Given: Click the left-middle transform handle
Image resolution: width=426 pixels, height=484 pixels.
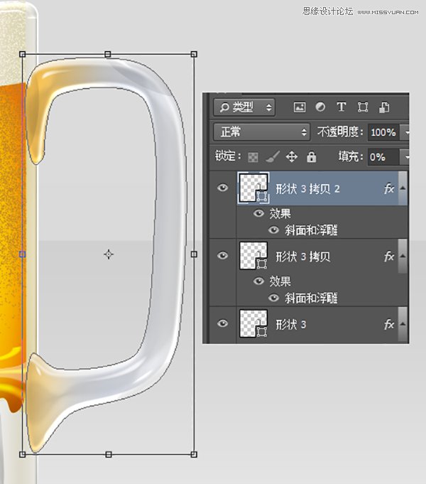Looking at the screenshot, I should (22, 254).
